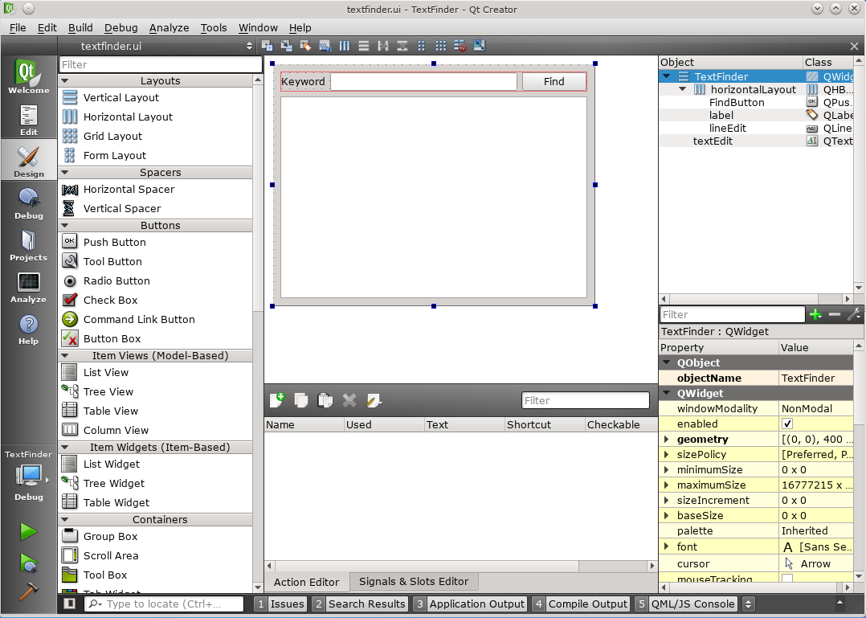Collapse the horizontalLayout tree node
This screenshot has width=866, height=618.
tap(683, 89)
